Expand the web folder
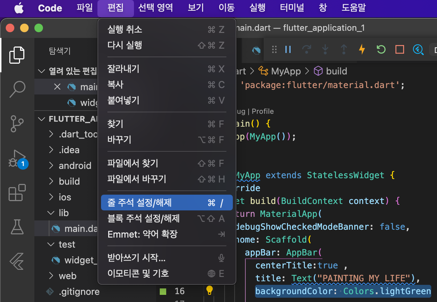This screenshot has height=302, width=437. [51, 276]
